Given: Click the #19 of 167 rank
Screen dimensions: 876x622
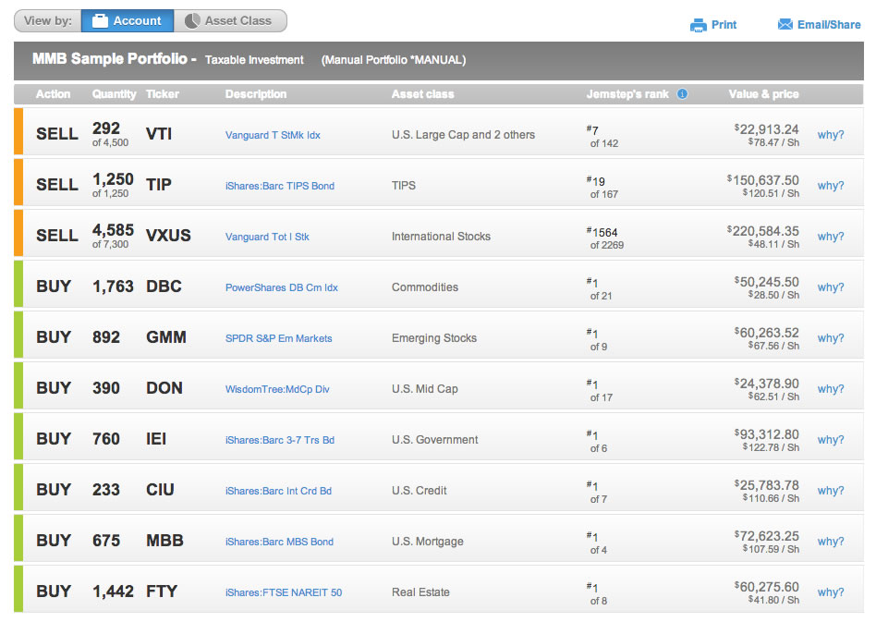Looking at the screenshot, I should [602, 188].
